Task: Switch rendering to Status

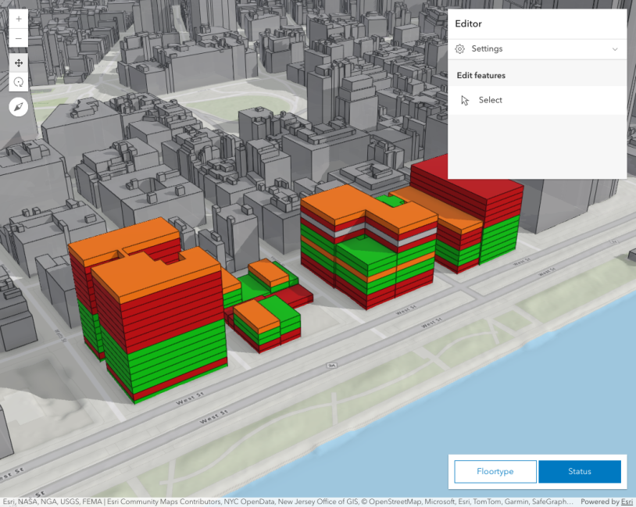Action: (x=580, y=472)
